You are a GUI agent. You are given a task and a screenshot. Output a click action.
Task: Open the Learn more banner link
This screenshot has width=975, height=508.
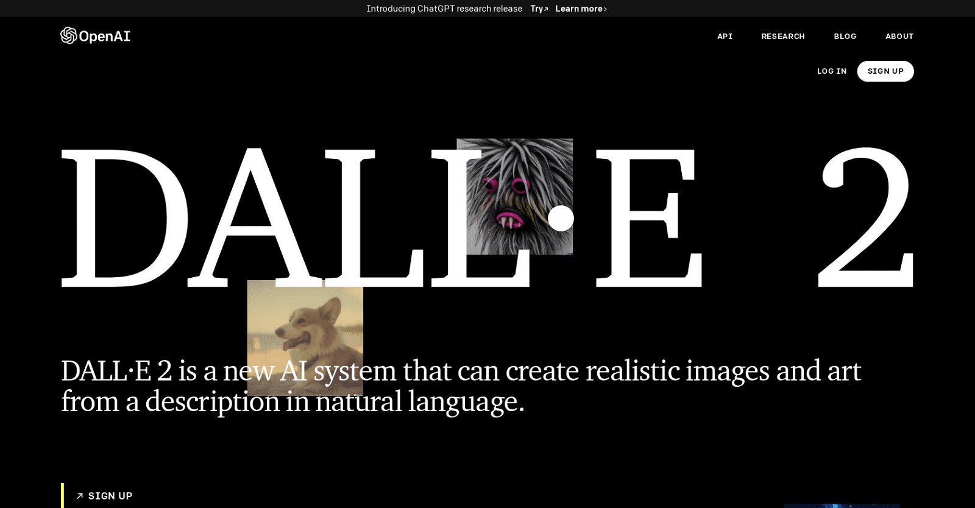[578, 9]
